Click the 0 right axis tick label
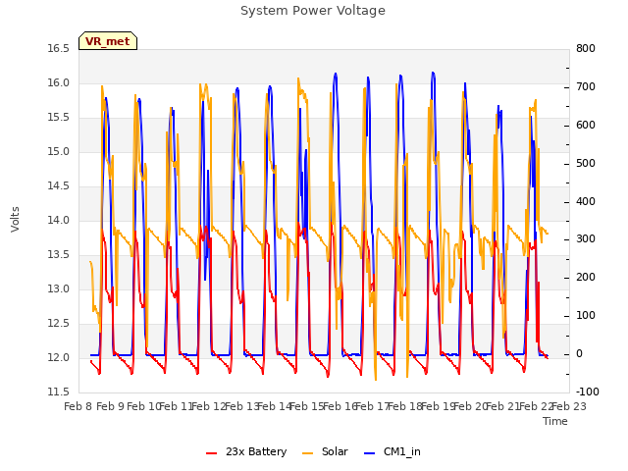The image size is (628, 471). click(x=579, y=354)
